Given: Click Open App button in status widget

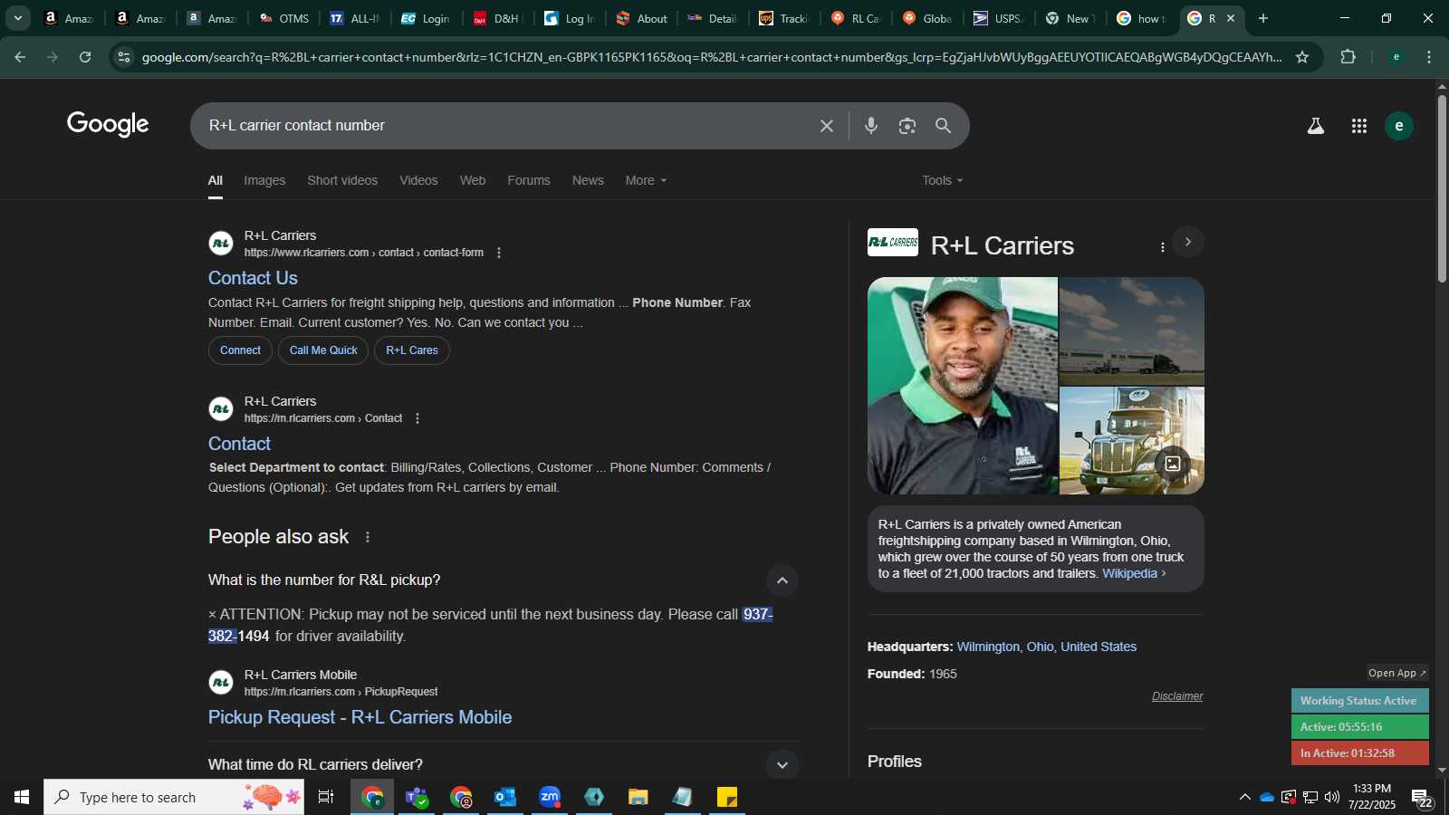Looking at the screenshot, I should (1397, 673).
